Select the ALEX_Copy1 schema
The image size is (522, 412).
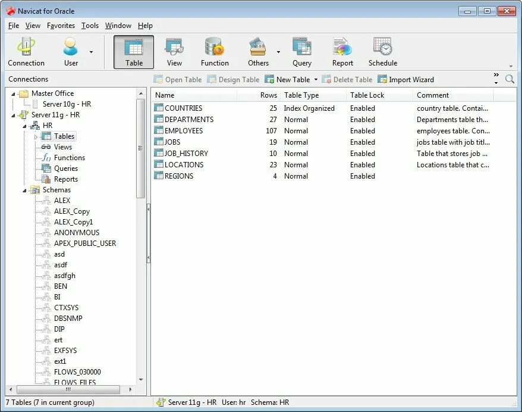73,222
